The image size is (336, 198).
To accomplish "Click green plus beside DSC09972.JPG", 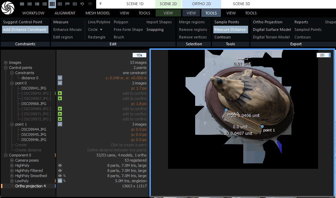I will [60, 119].
